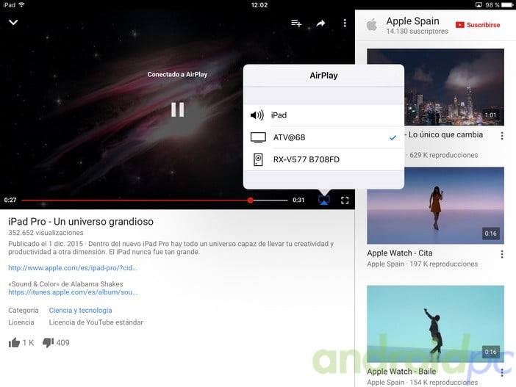Open options for Apple Watch - Cita
The width and height of the screenshot is (516, 387).
coord(502,254)
